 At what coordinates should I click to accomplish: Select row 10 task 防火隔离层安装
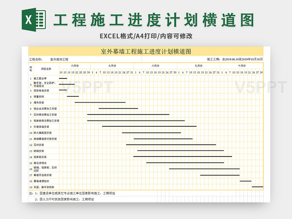click(42, 133)
